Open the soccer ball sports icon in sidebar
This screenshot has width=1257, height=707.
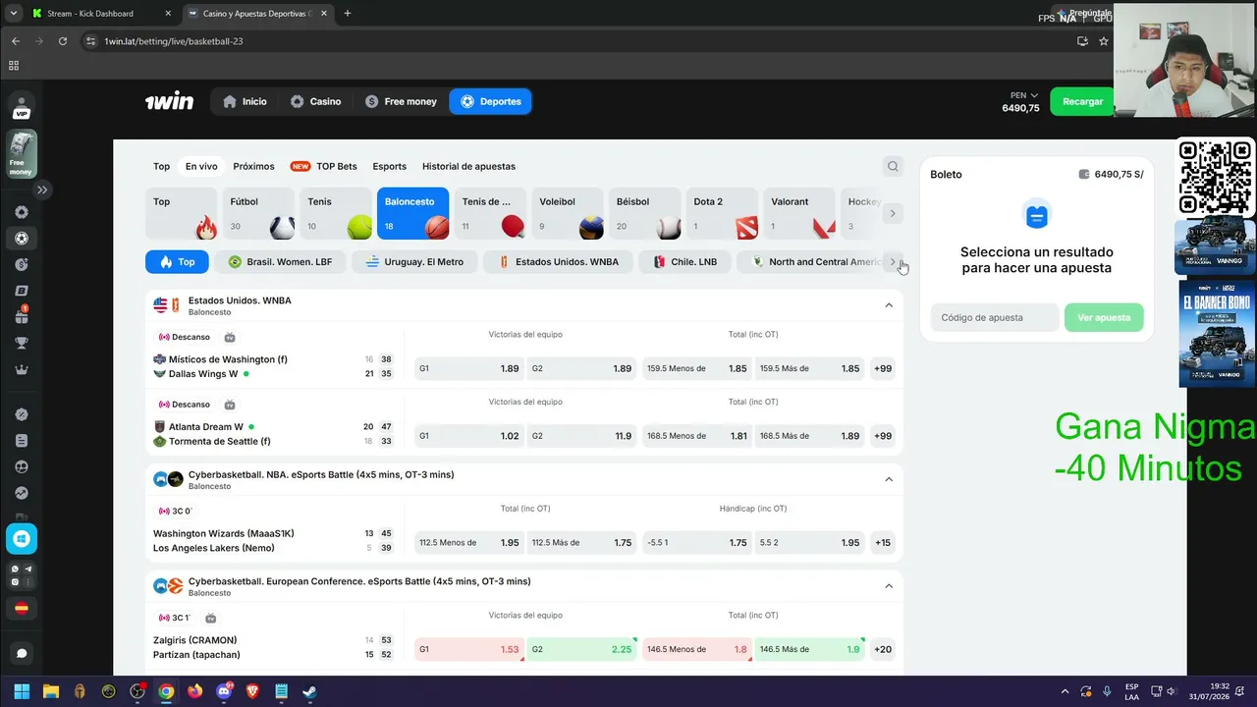[22, 239]
